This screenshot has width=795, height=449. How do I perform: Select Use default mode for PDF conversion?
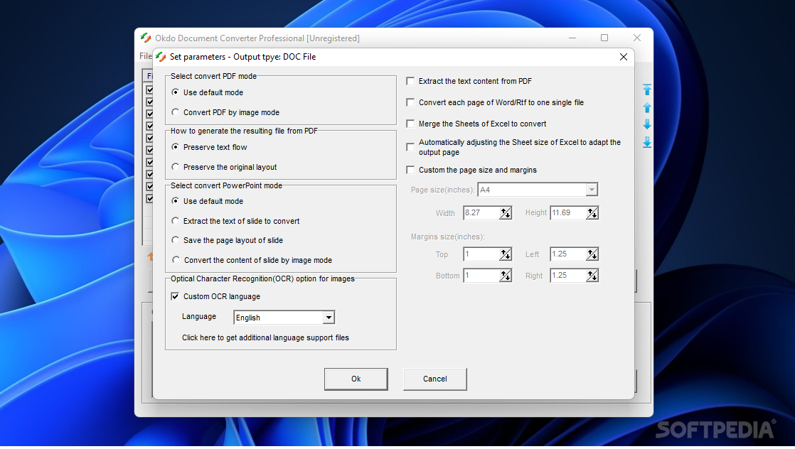point(176,92)
